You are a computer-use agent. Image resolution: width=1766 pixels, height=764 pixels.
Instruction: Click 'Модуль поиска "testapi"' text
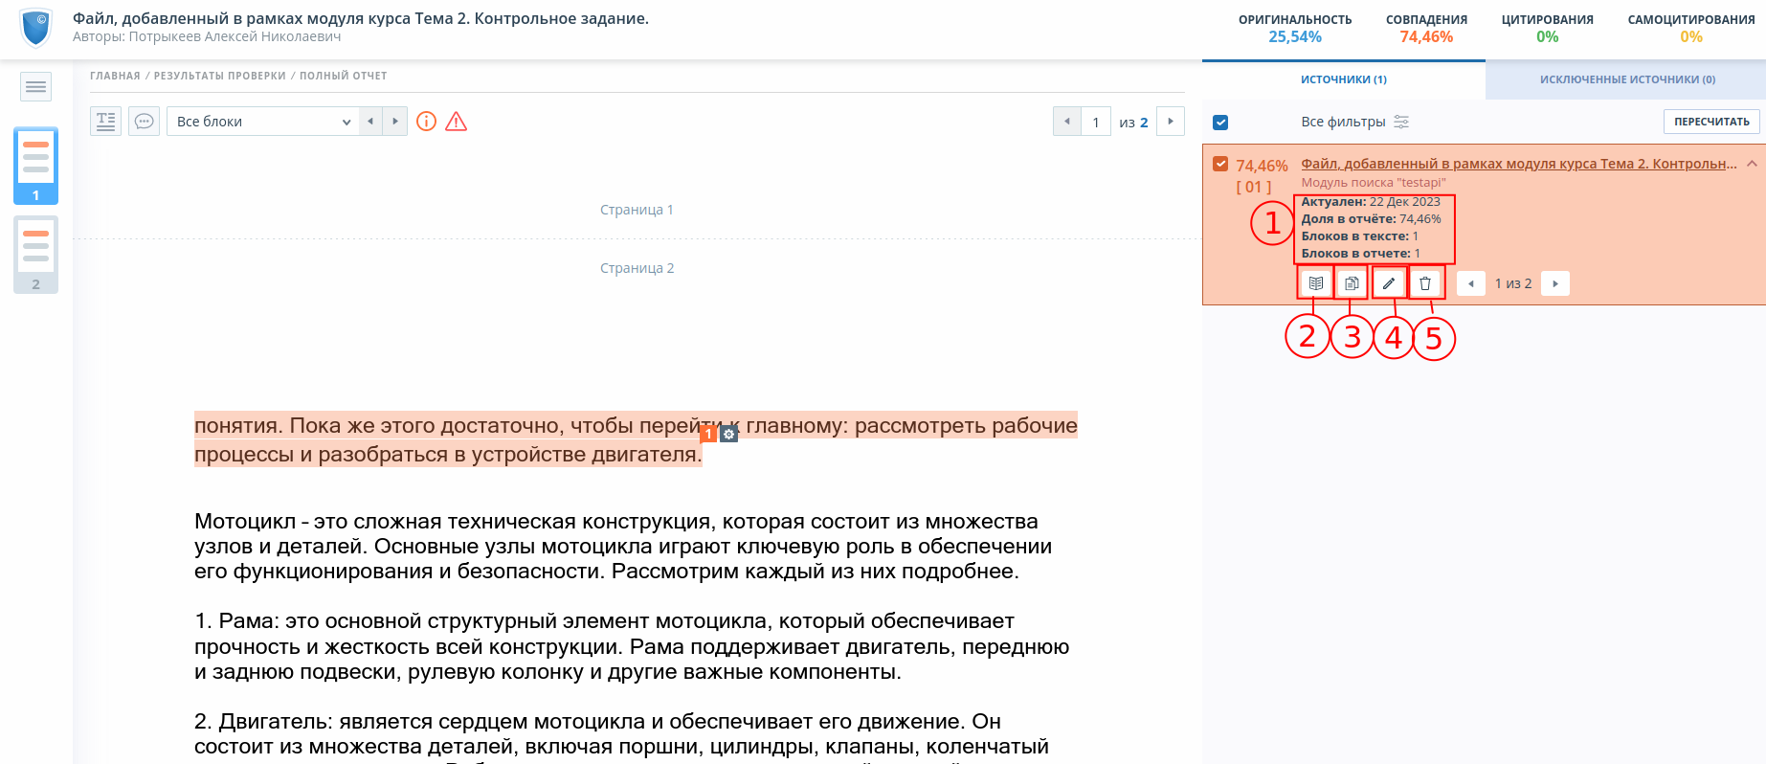pyautogui.click(x=1374, y=183)
